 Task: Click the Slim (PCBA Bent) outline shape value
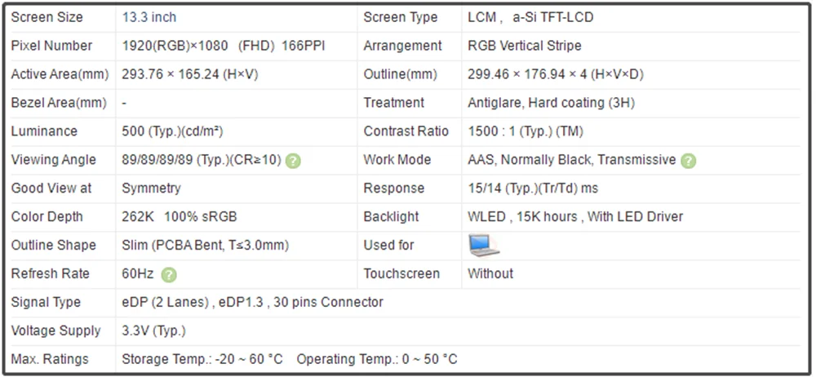(x=205, y=246)
